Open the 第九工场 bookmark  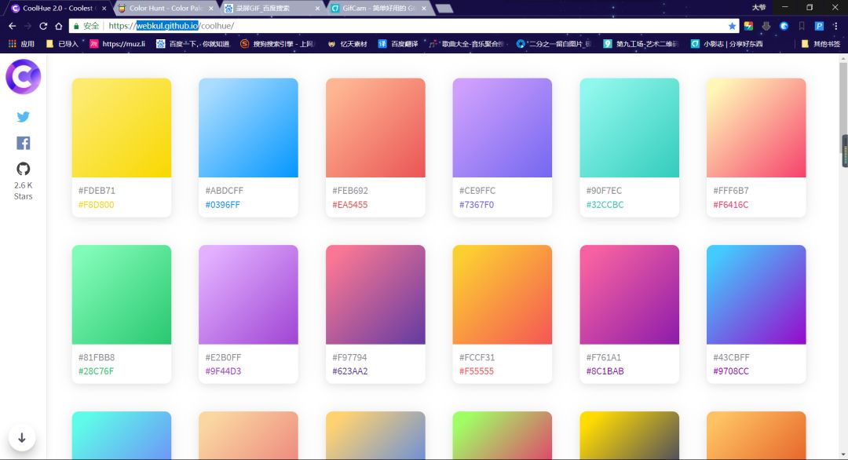point(641,44)
